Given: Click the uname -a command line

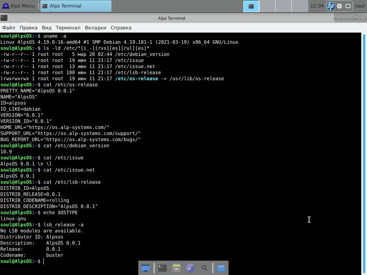Looking at the screenshot, I should (33, 36).
